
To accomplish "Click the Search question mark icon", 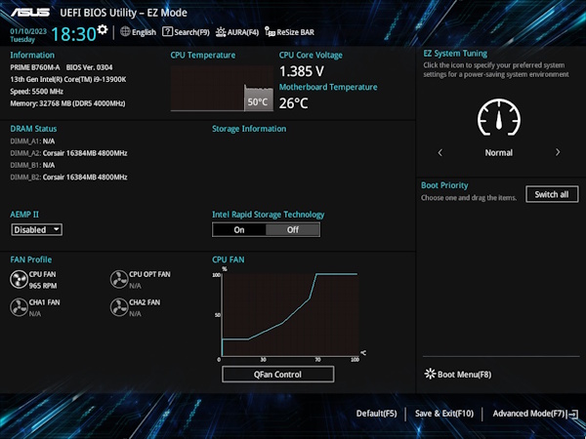I will coord(167,32).
